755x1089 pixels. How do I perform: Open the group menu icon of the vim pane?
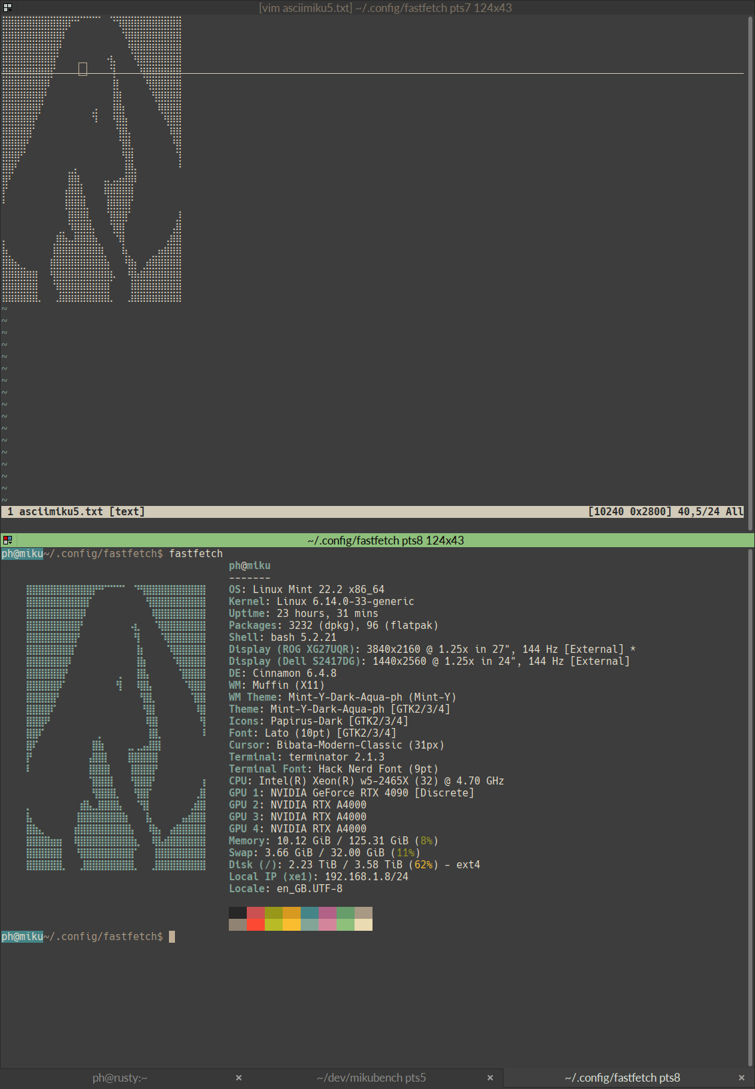[x=7, y=7]
